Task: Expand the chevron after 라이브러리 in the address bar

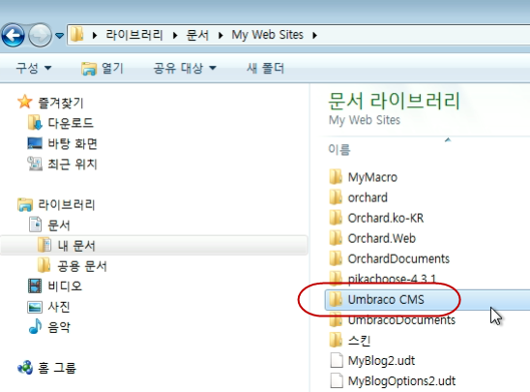Action: [175, 35]
